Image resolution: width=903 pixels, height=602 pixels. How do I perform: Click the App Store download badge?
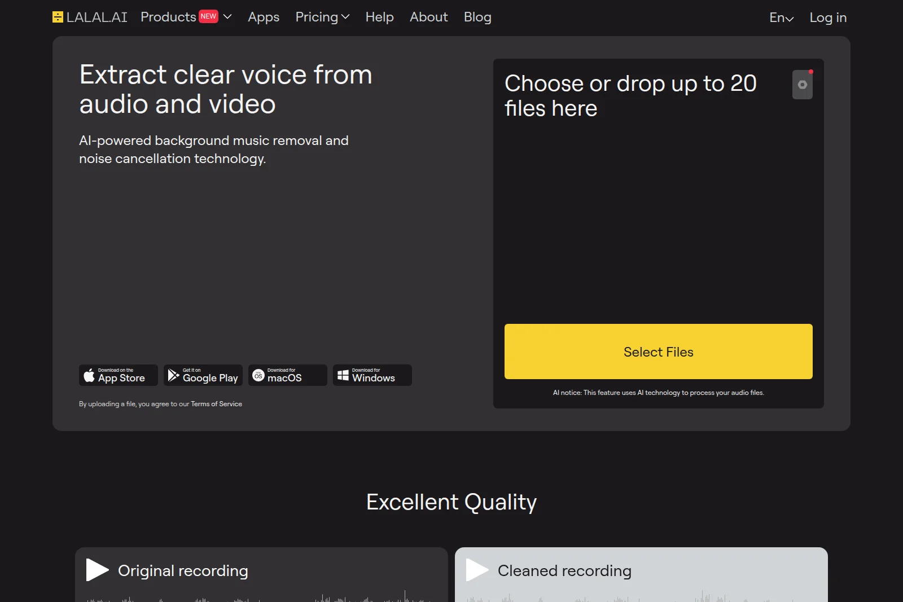click(118, 375)
